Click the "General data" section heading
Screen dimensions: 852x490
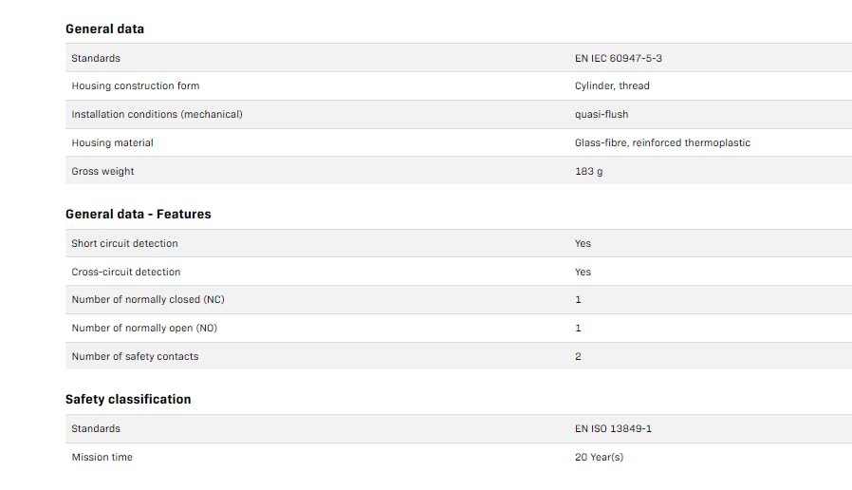coord(104,28)
